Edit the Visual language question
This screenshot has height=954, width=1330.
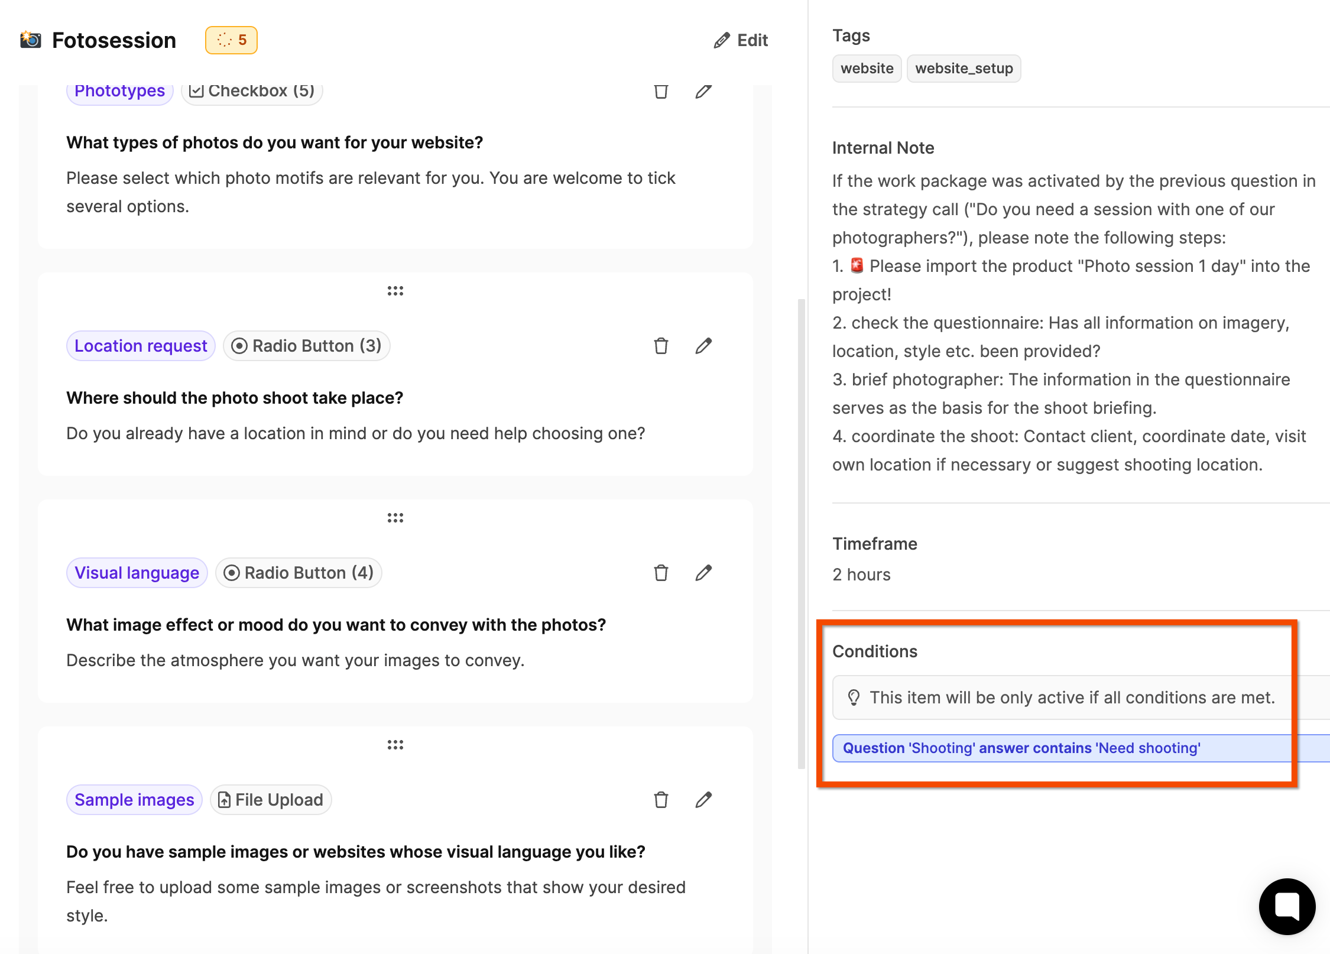coord(703,573)
